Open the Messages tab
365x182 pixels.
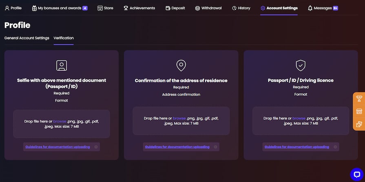click(x=323, y=8)
